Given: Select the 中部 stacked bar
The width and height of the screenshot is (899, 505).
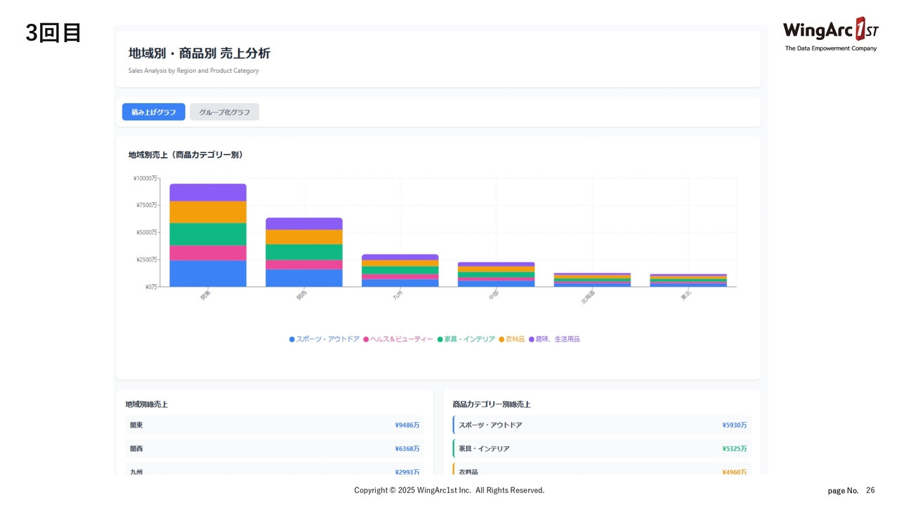Looking at the screenshot, I should coord(496,274).
